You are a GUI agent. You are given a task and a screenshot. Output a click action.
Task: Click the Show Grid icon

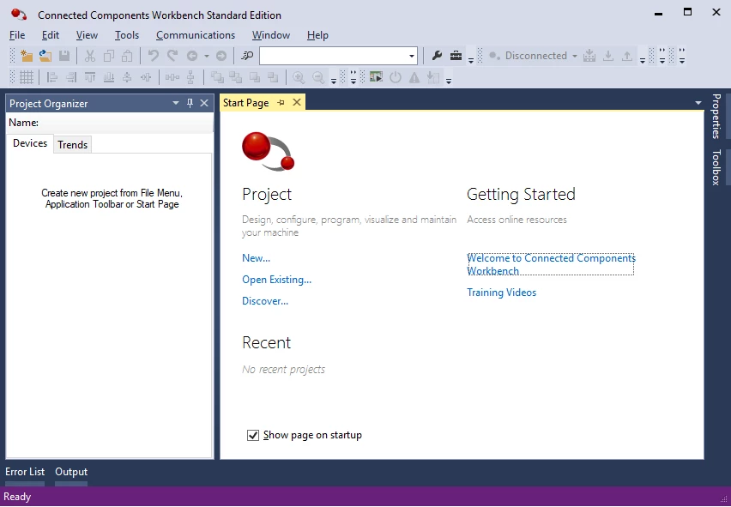tap(27, 77)
